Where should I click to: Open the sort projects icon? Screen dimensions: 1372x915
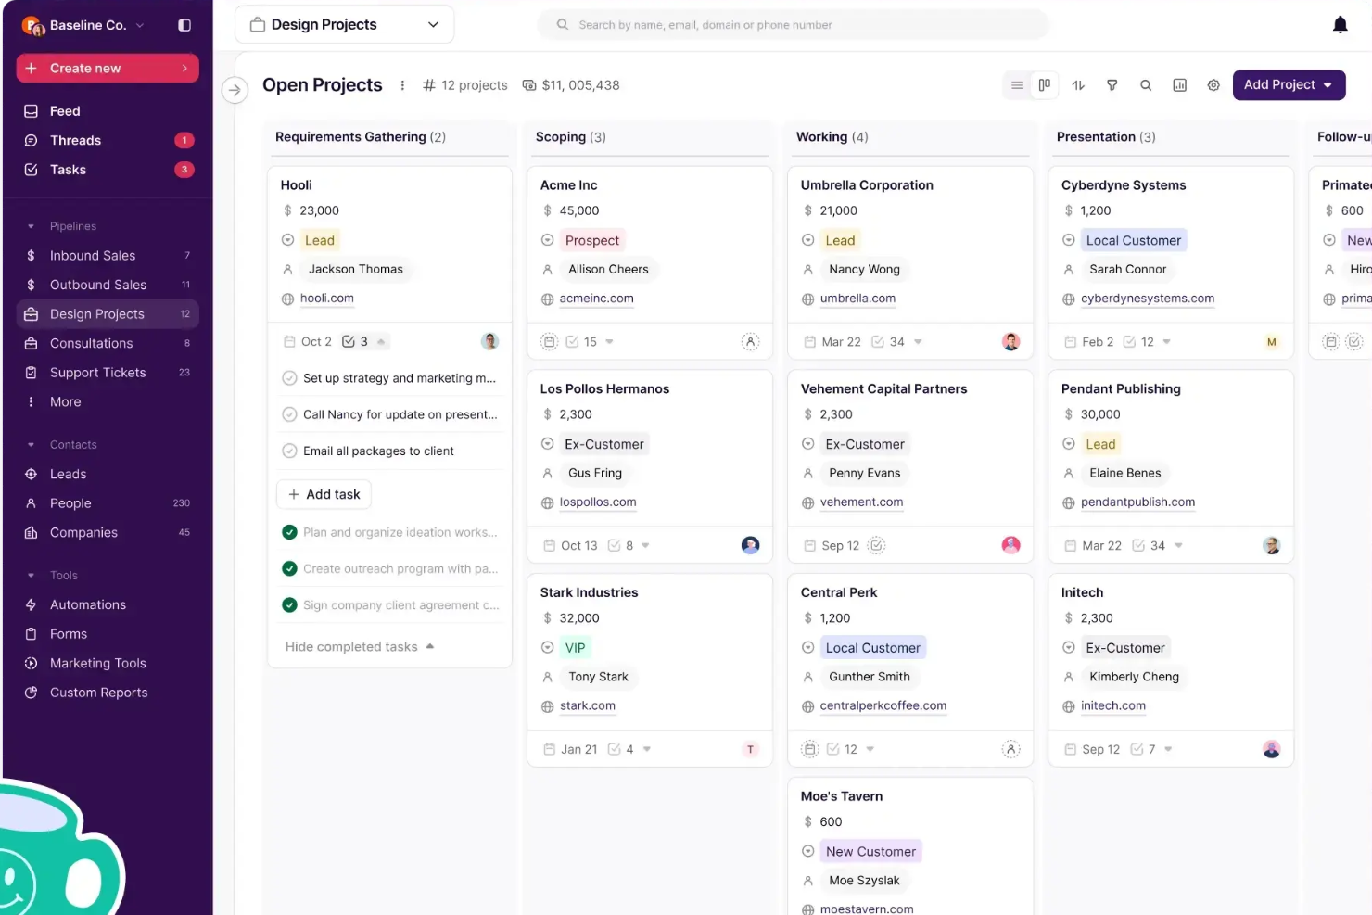pos(1078,84)
